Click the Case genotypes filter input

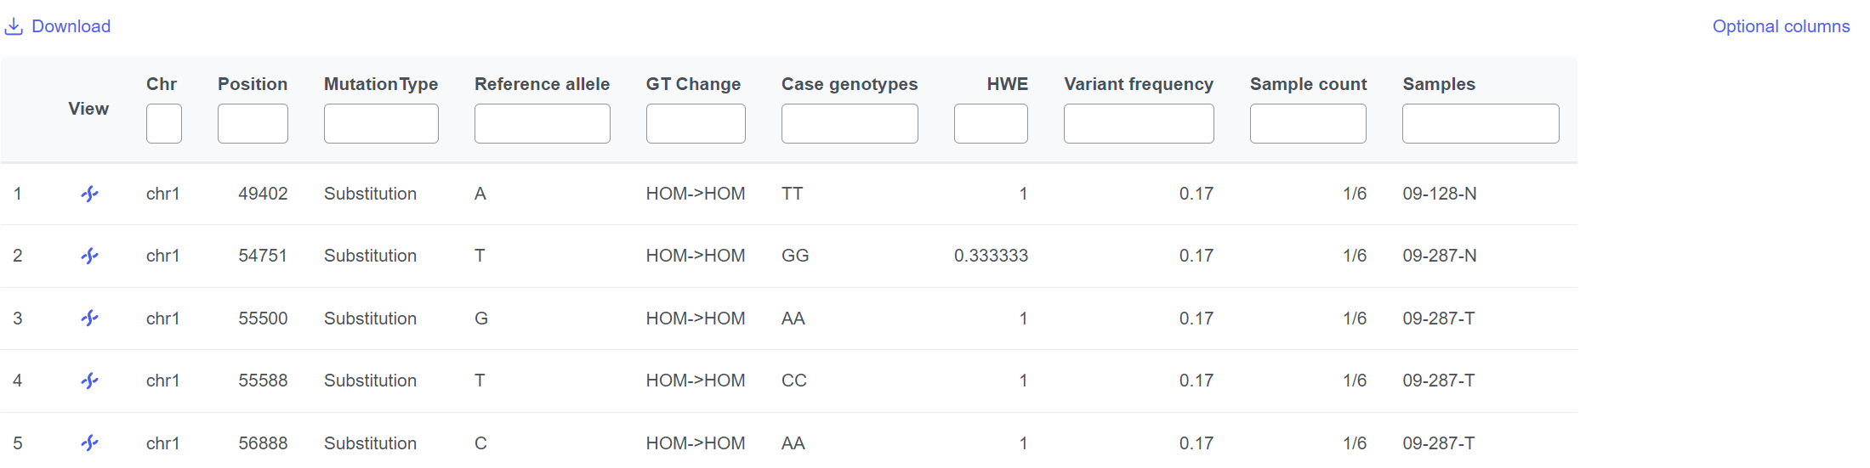pos(850,124)
